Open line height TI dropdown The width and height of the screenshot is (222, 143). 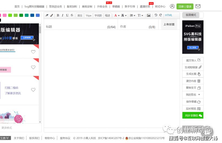[141, 15]
